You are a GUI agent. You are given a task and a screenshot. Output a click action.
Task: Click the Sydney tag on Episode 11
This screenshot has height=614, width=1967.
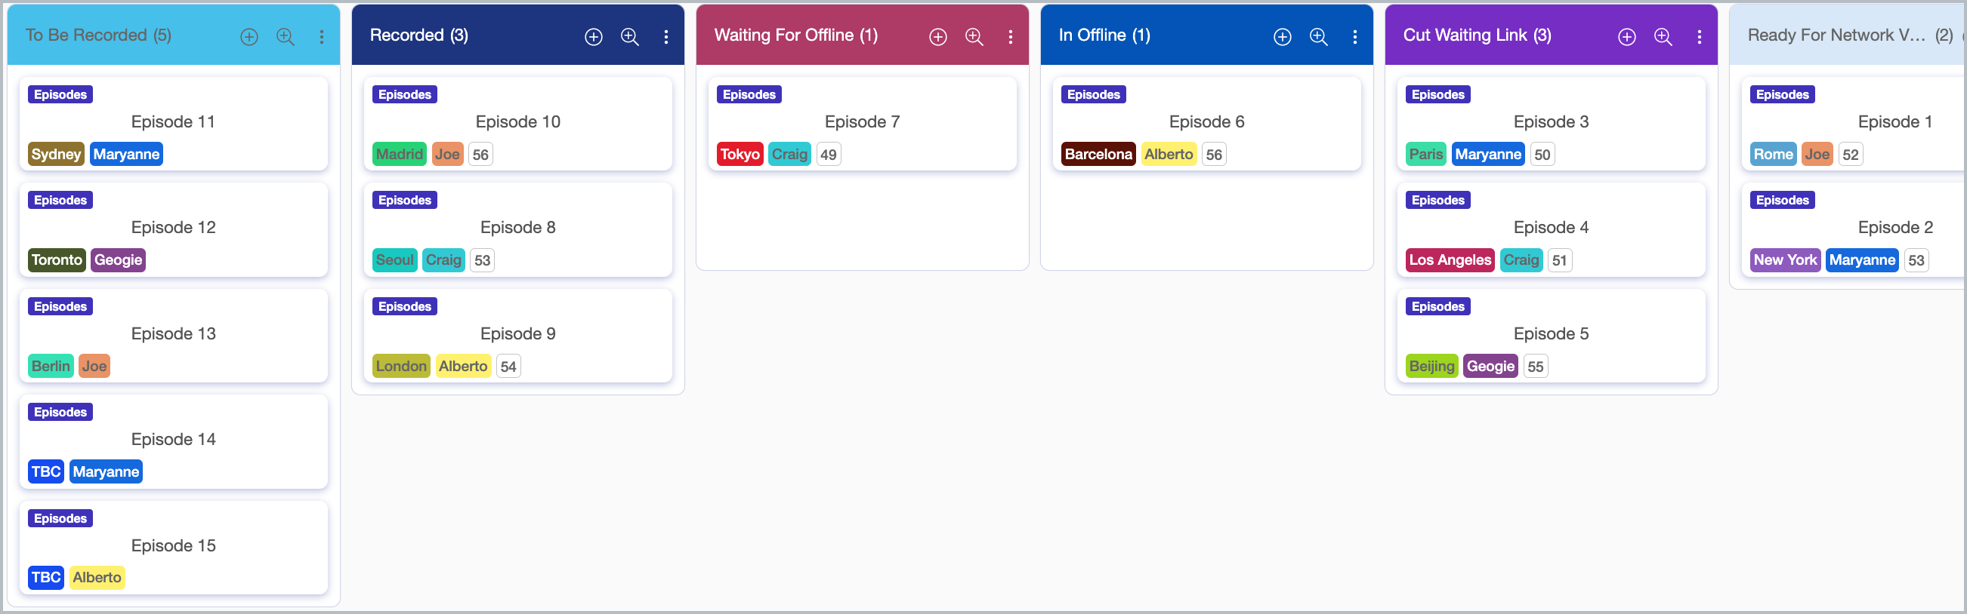pos(56,154)
